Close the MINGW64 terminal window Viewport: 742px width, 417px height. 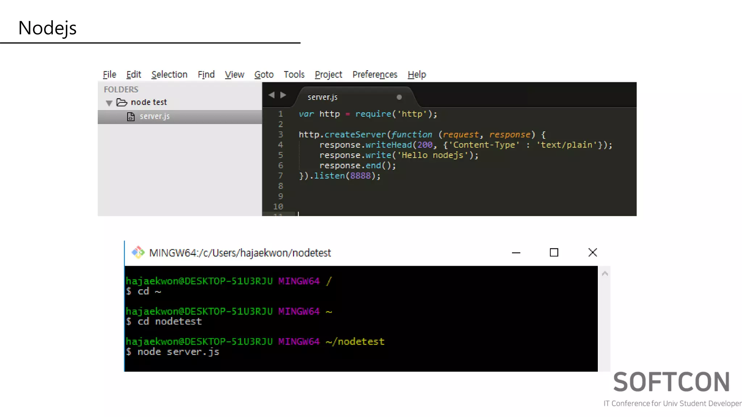[x=592, y=252]
